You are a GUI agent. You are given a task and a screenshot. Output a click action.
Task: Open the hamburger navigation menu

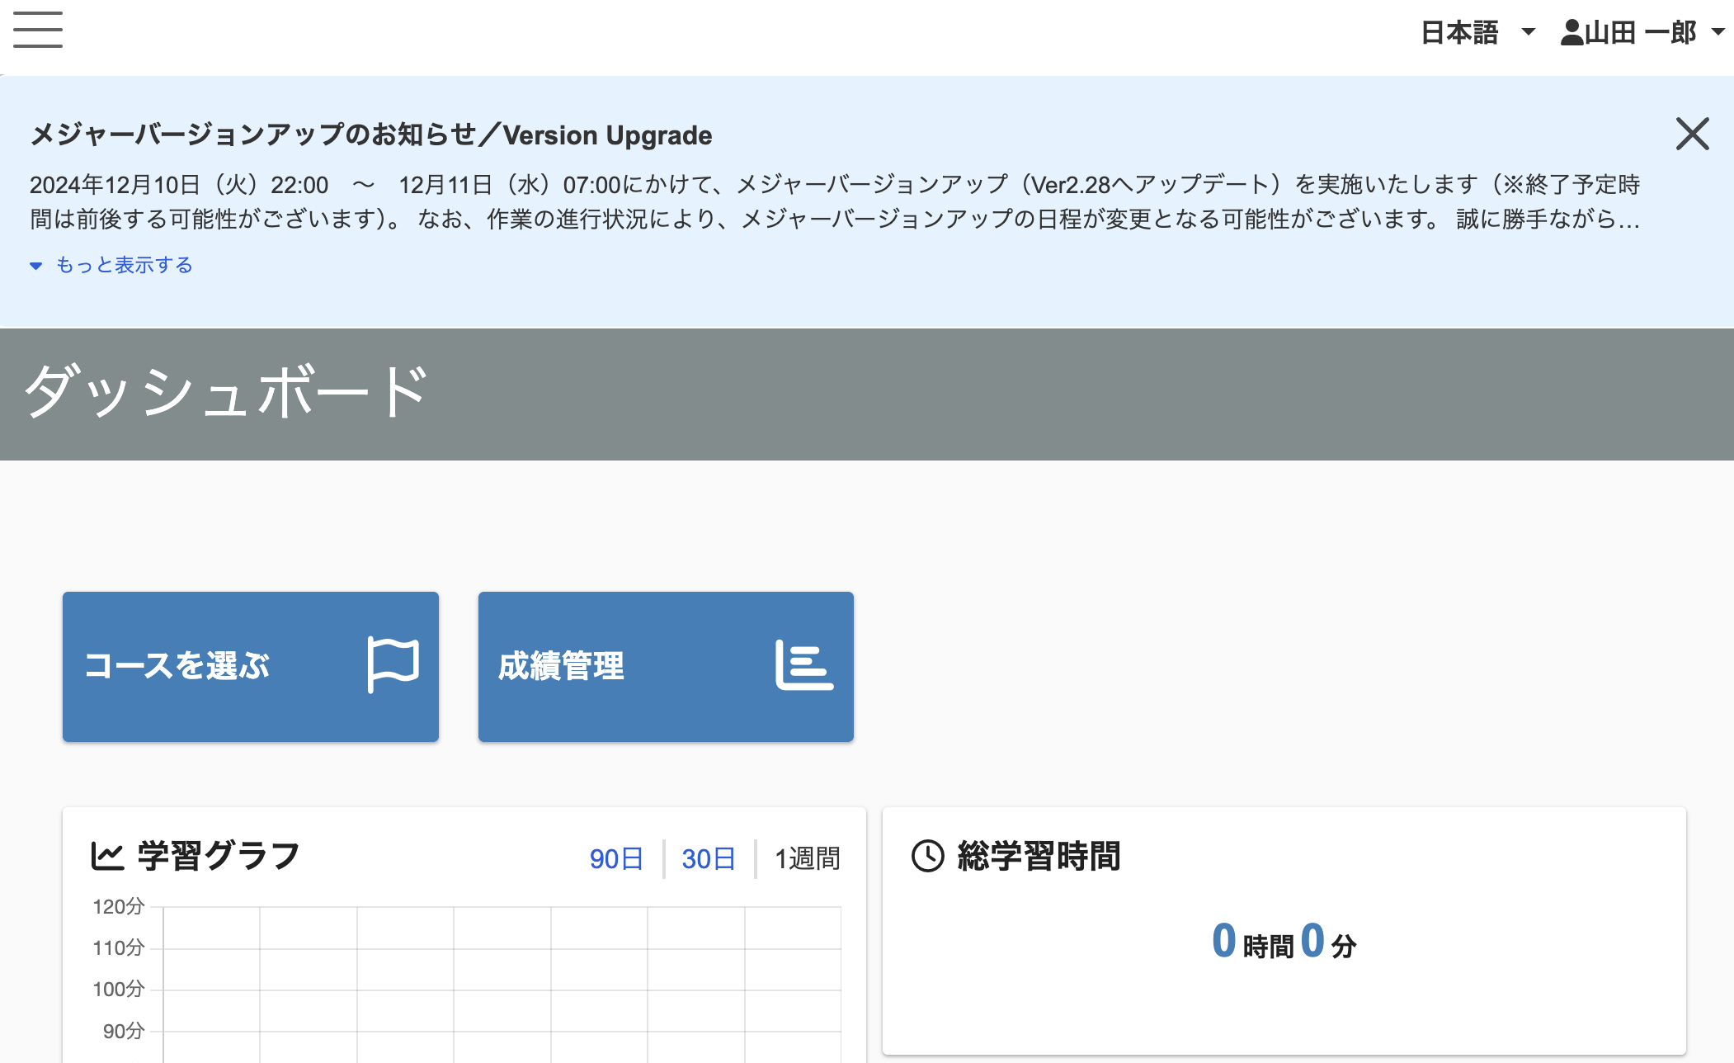(x=38, y=30)
